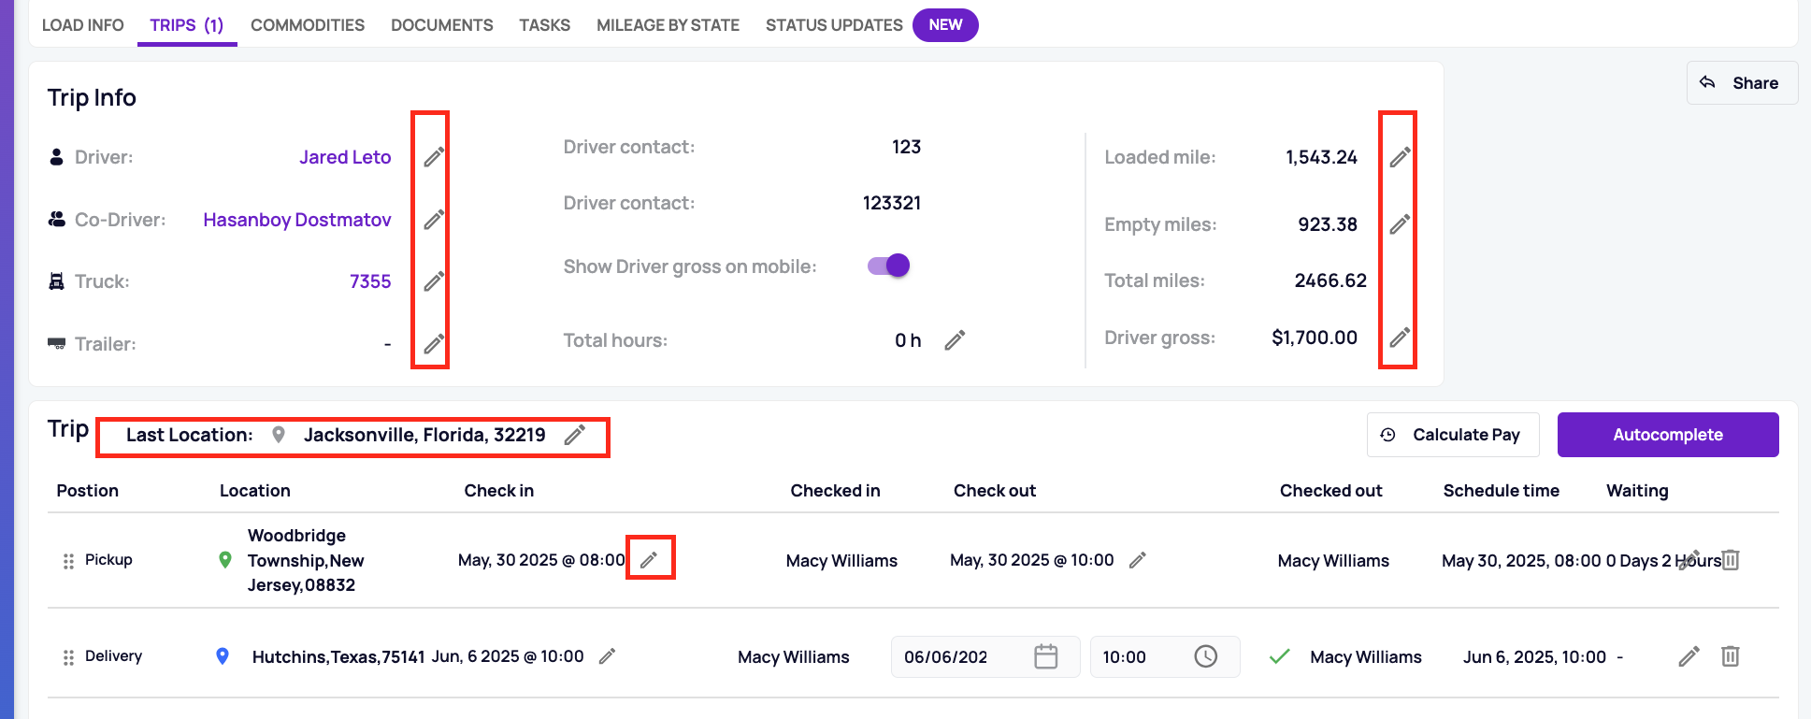Screen dimensions: 1811x719
Task: Open the Commodities tab
Action: click(308, 25)
